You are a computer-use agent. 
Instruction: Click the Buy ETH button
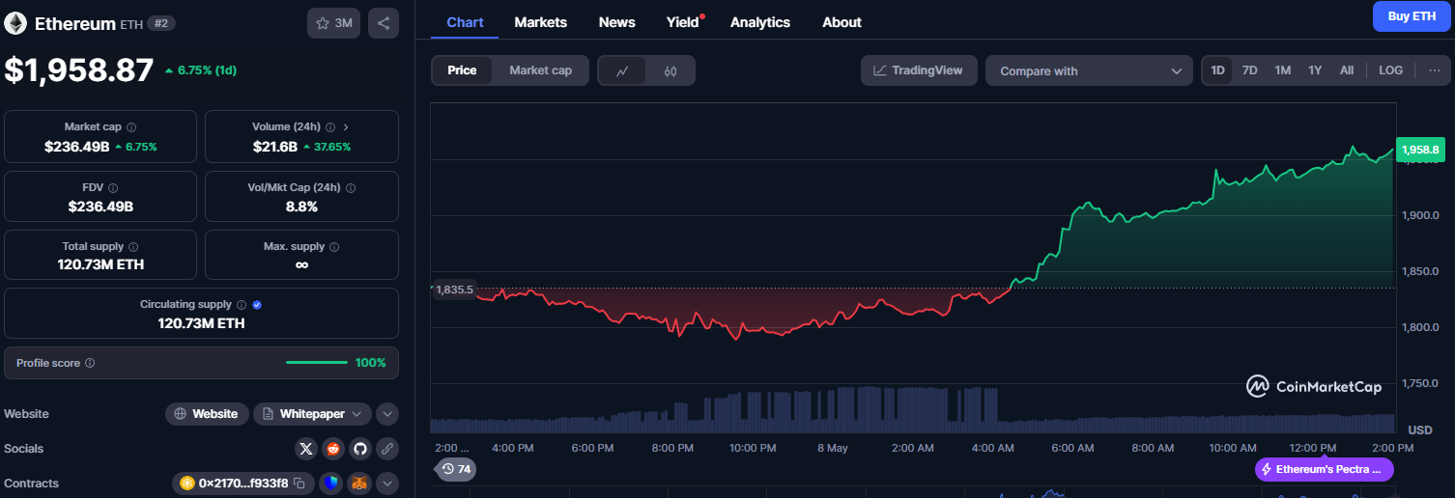coord(1412,16)
